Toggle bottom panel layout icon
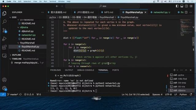196x110 pixels. [x=182, y=6]
